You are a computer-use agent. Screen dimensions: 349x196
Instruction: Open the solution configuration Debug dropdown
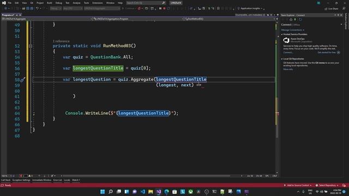[x=56, y=9]
